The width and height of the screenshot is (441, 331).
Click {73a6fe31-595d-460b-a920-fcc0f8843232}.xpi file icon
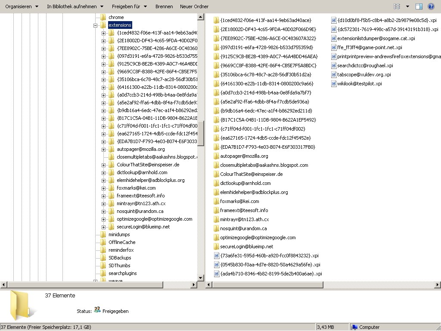(217, 256)
